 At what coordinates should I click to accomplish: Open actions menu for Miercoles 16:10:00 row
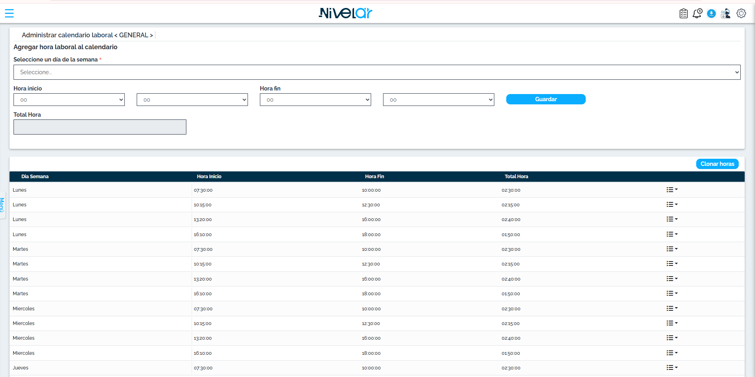672,353
